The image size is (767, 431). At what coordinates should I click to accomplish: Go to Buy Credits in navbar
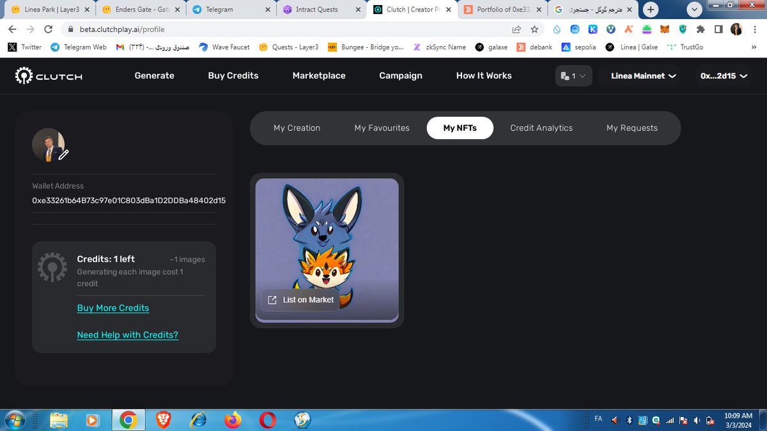233,75
